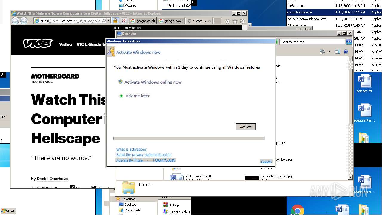The width and height of the screenshot is (382, 215).
Task: Click the VICE logo on the web page
Action: click(x=38, y=44)
